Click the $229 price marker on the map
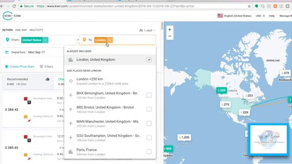The height and width of the screenshot is (164, 292). coord(245,113)
